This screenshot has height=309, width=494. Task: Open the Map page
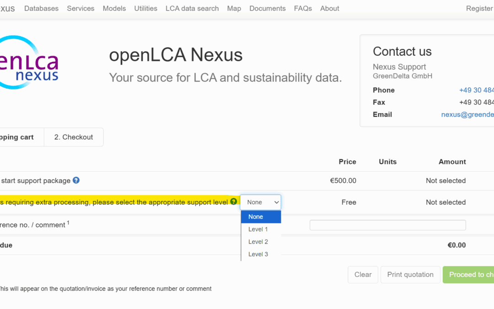pyautogui.click(x=234, y=9)
